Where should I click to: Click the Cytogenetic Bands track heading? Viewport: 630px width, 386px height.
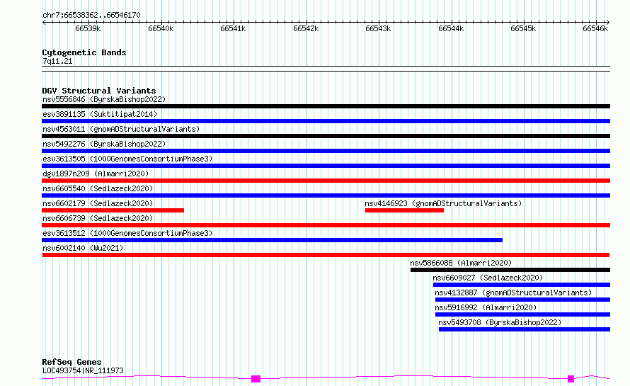coord(84,52)
